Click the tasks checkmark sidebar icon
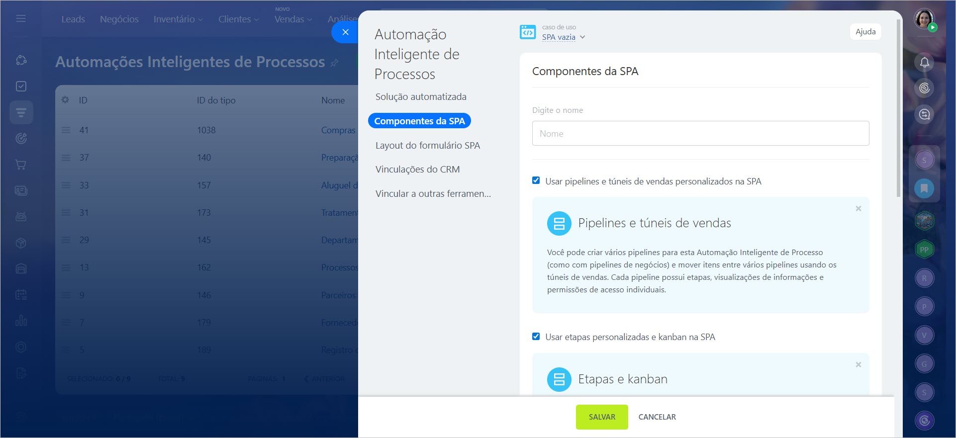This screenshot has width=956, height=438. (x=21, y=87)
